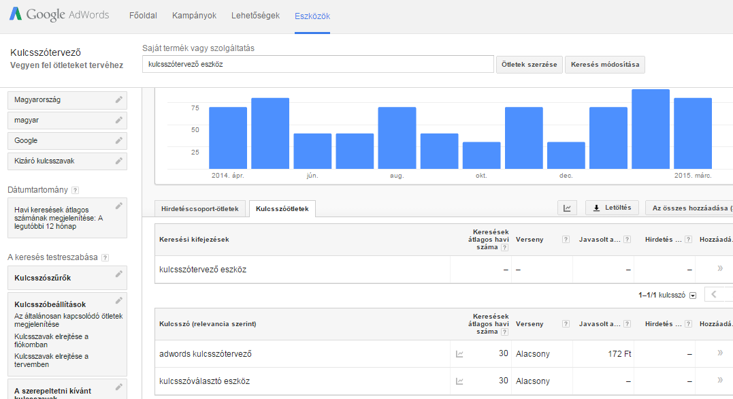This screenshot has height=399, width=733.
Task: Open the date range setting box
Action: pos(67,218)
